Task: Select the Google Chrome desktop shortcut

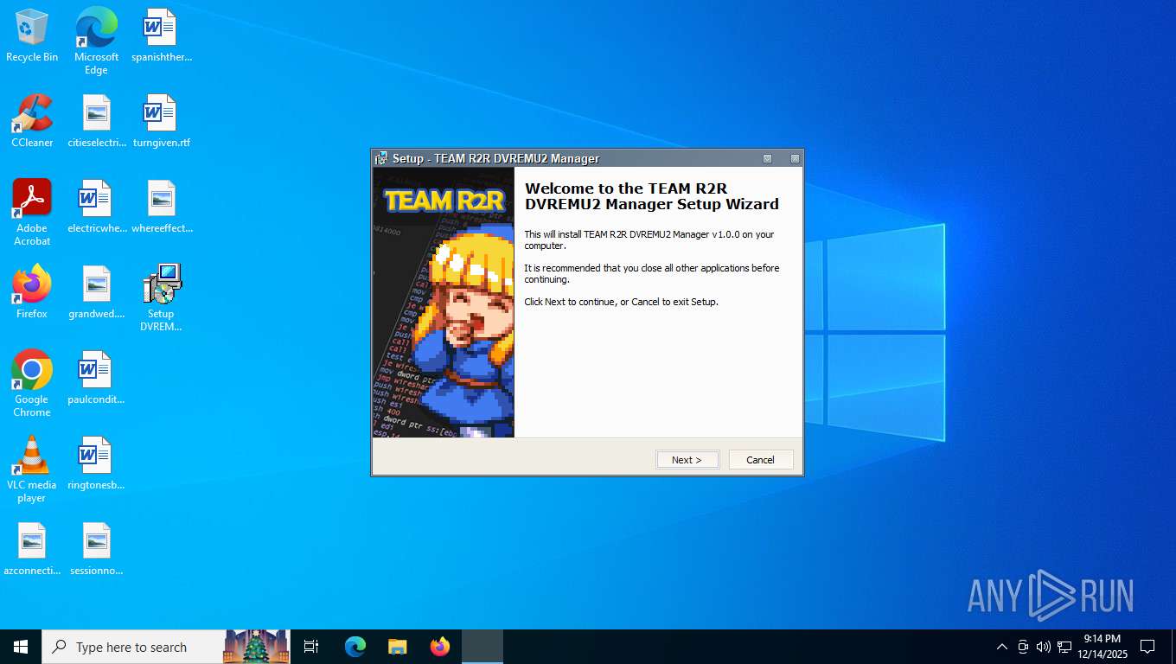Action: click(32, 384)
